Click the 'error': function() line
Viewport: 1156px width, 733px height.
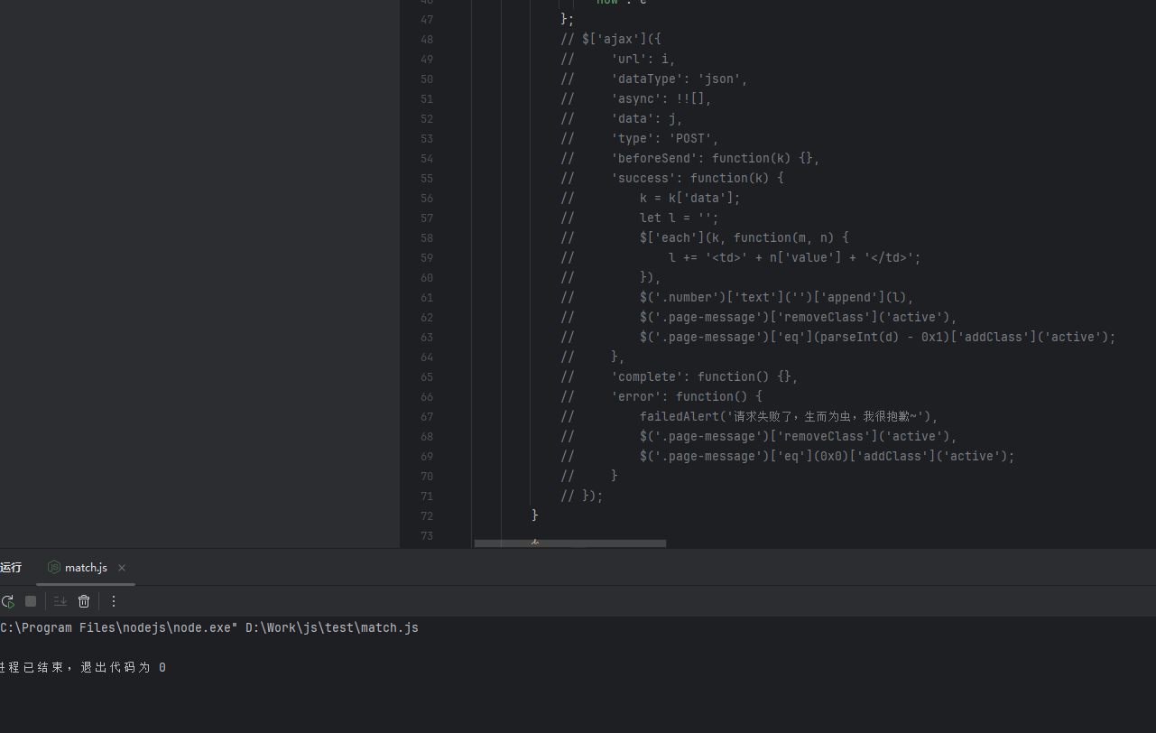point(661,397)
